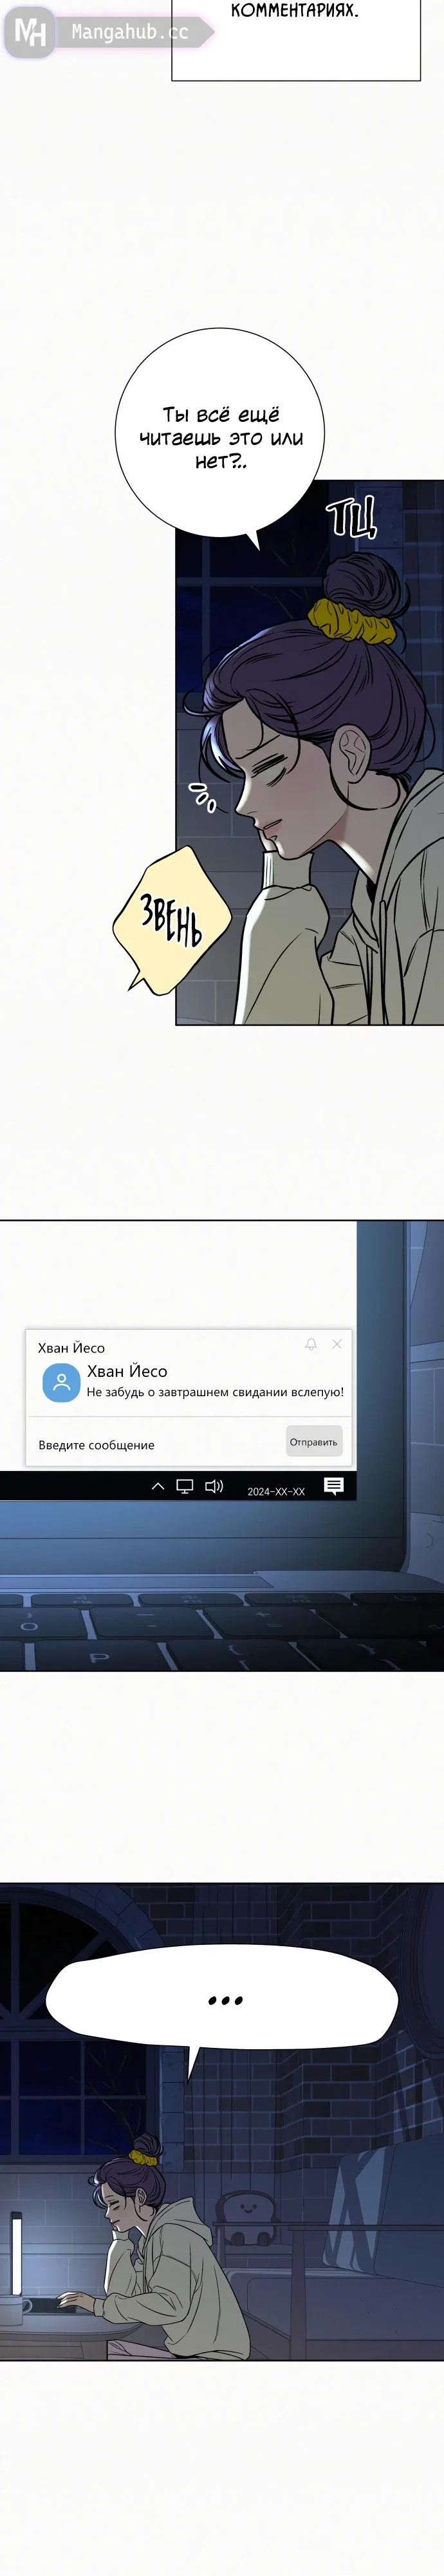This screenshot has width=444, height=2576.
Task: Open the Mangahub.cc watermark link
Action: tap(129, 33)
